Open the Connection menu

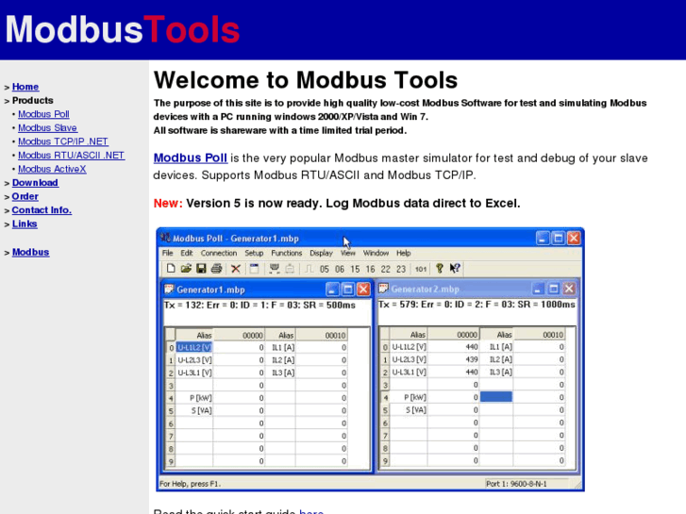tap(219, 253)
